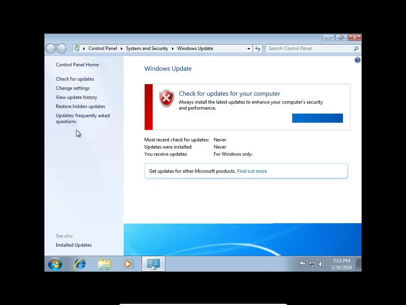Click the red shield error icon
The height and width of the screenshot is (305, 406).
click(166, 98)
